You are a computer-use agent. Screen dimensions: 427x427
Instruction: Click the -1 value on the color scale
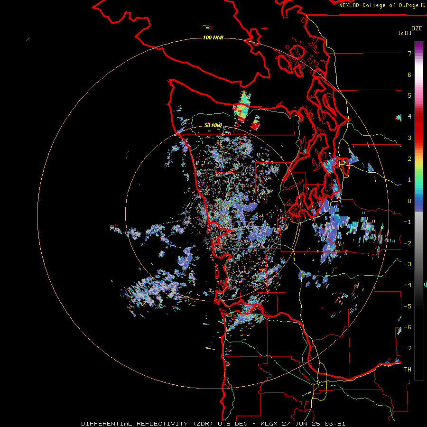coord(408,222)
